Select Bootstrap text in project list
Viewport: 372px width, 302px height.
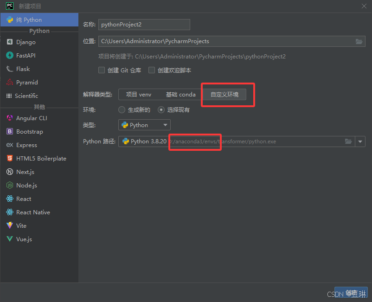30,132
